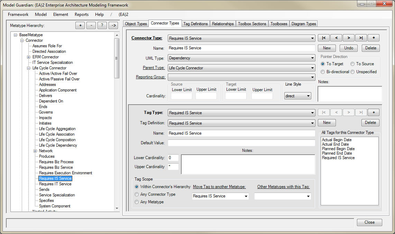Go to previous connector type record
The height and width of the screenshot is (234, 395).
click(336, 38)
